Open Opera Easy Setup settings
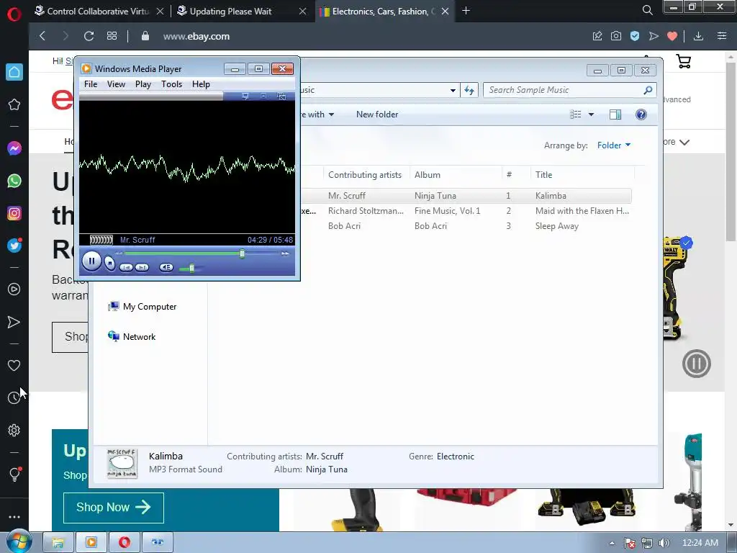This screenshot has height=553, width=737. [x=722, y=36]
